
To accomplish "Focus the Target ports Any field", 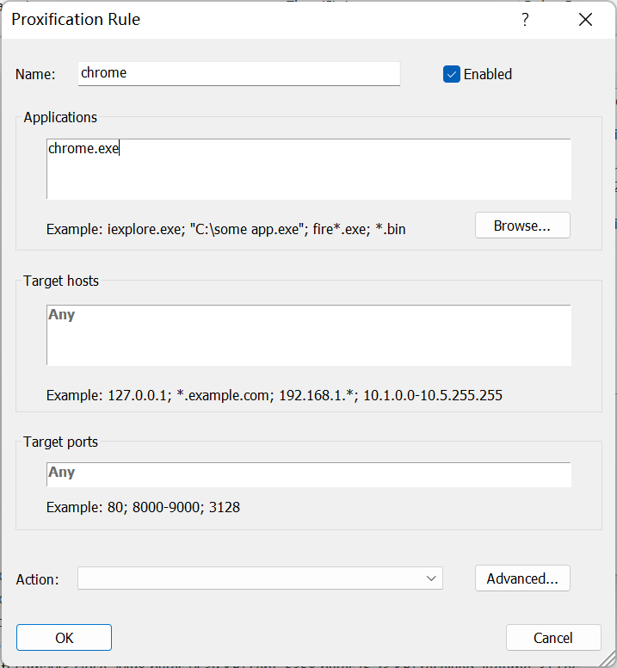I will 309,474.
